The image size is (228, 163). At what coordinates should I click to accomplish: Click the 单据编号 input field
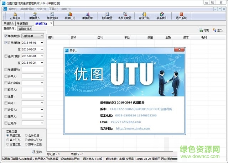click(x=32, y=69)
